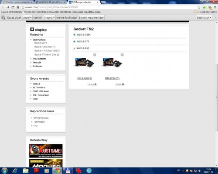Image resolution: width=218 pixels, height=174 pixels.
Task: Click the extension icon beside the Chrome menu
Action: coord(210,7)
